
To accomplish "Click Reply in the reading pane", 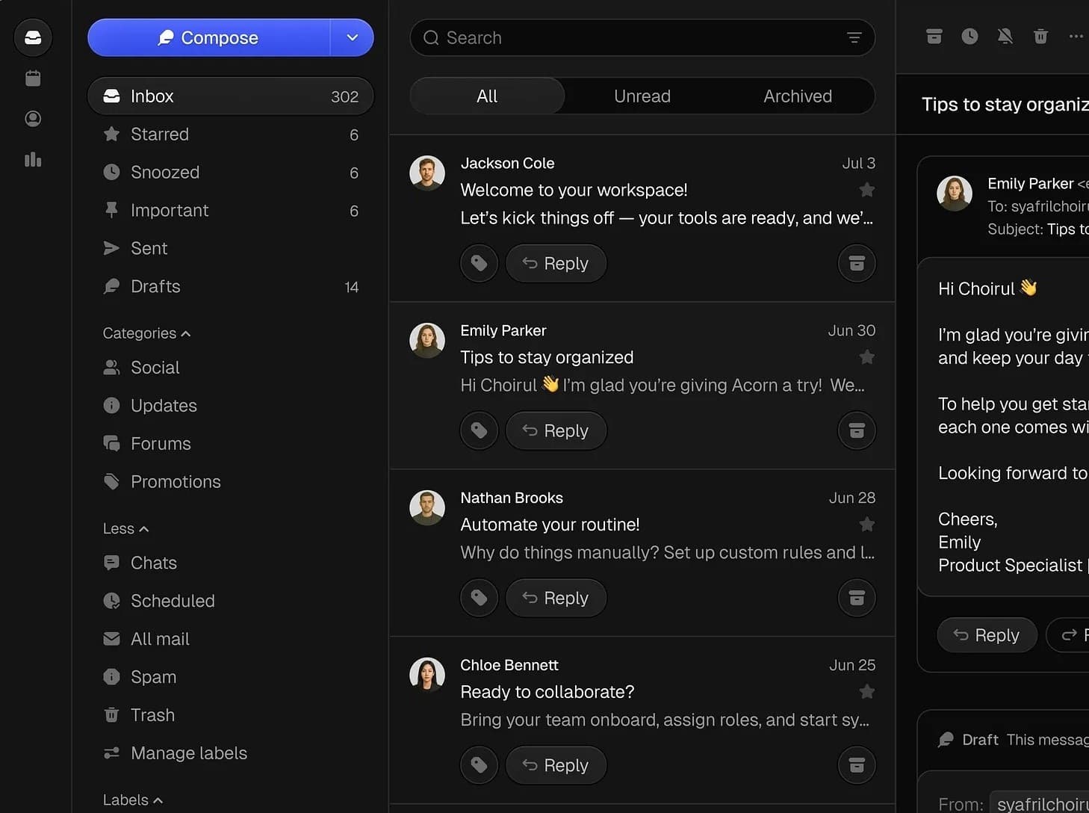I will point(987,635).
